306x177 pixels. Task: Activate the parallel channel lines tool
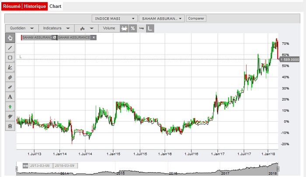(10, 77)
